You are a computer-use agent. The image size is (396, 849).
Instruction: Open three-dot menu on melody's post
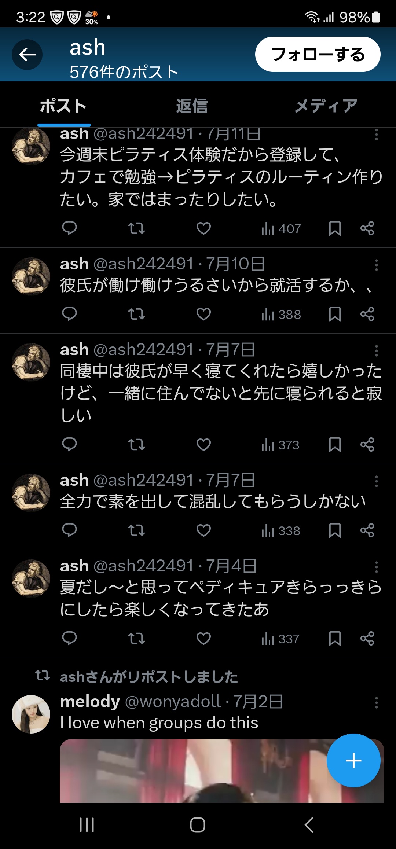click(376, 703)
